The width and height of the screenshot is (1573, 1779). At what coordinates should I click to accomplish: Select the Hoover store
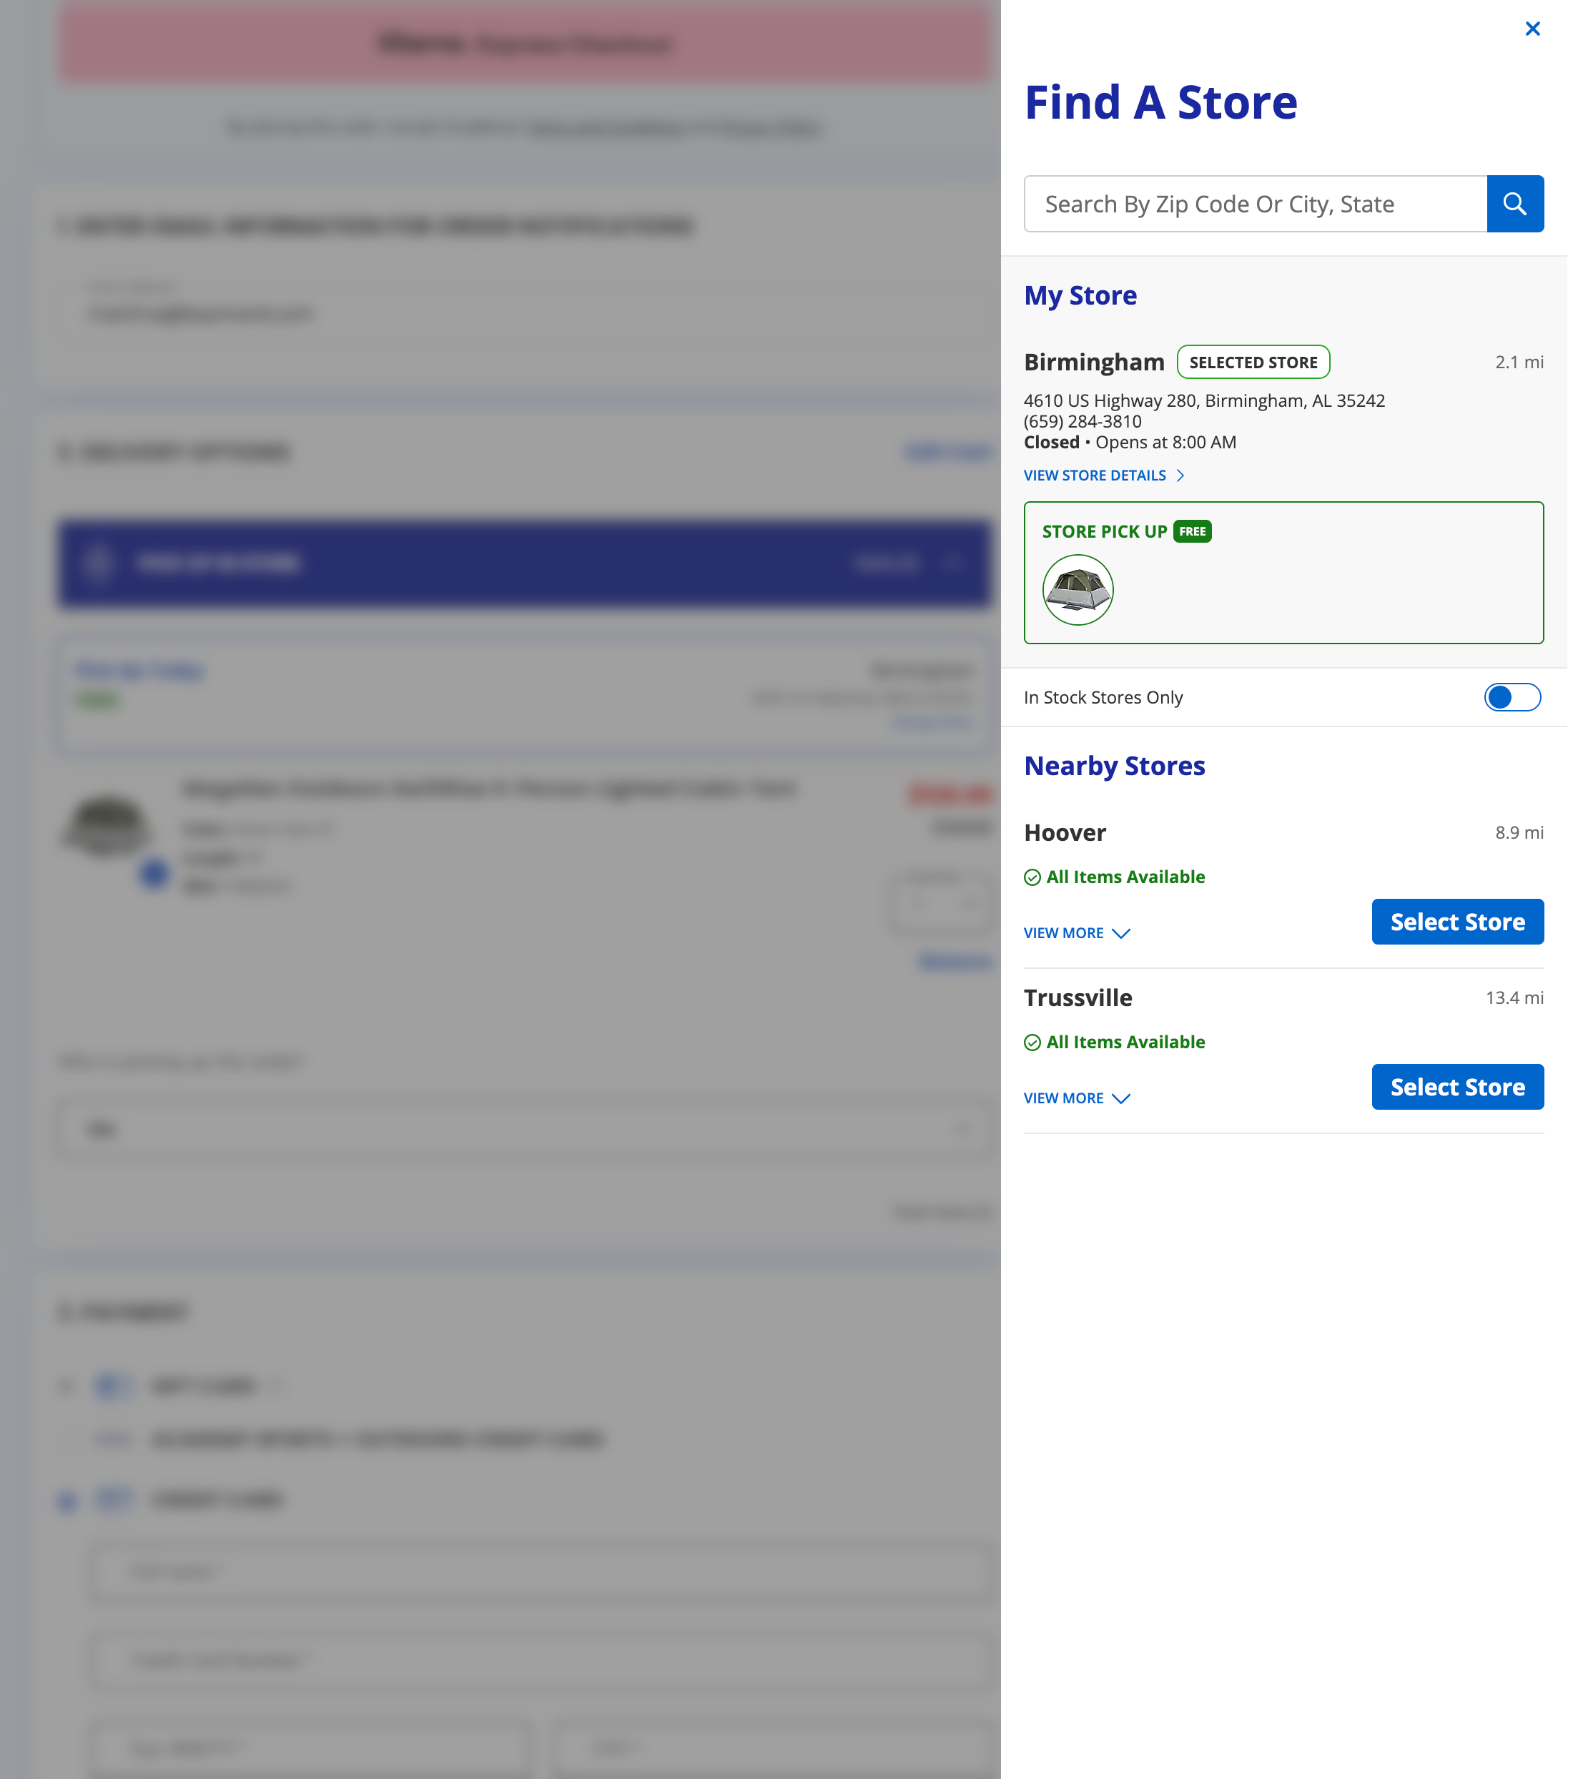1456,922
